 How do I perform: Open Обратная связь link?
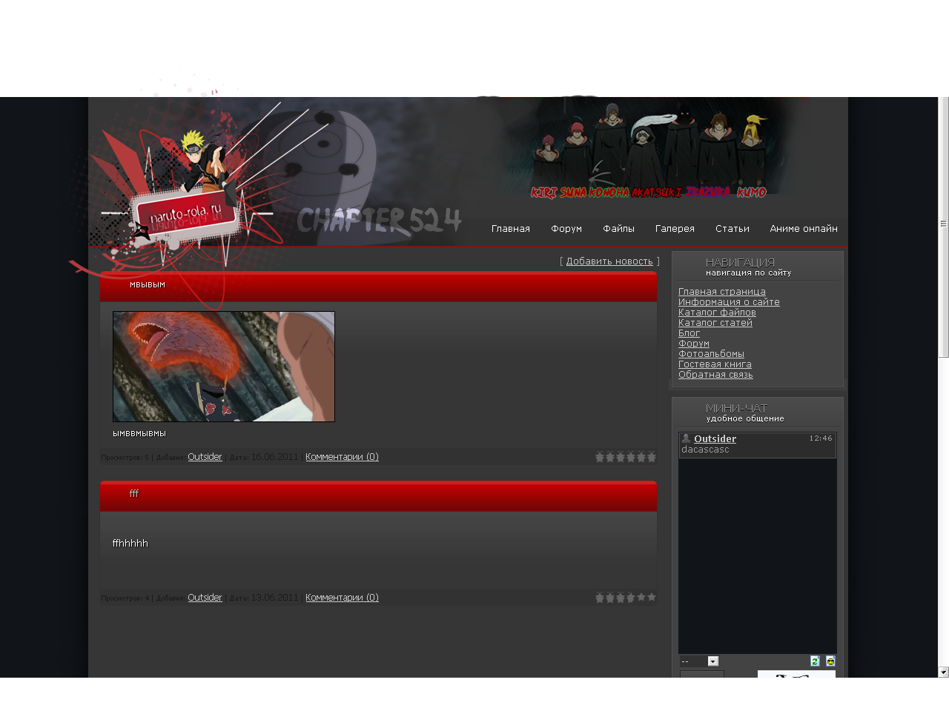(x=715, y=375)
